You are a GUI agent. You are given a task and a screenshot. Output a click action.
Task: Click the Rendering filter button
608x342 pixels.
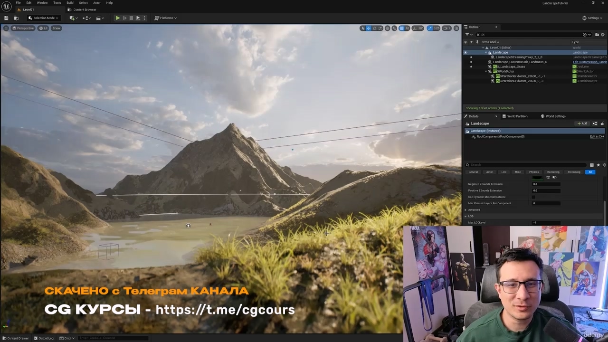[553, 172]
